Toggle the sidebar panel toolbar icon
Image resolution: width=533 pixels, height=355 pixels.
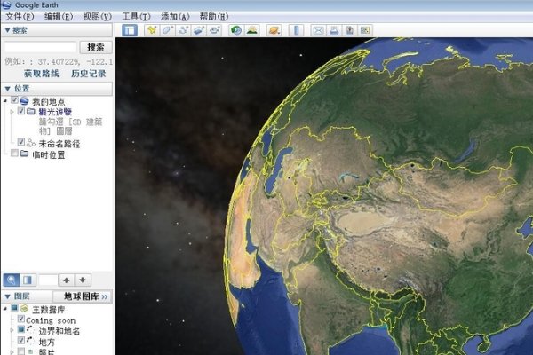point(130,30)
